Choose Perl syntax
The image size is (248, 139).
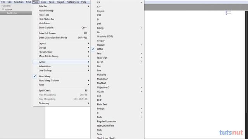click(117, 96)
